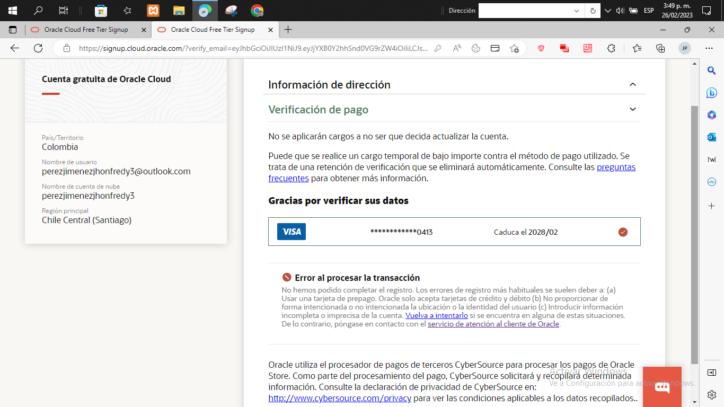Open the red stacked windows extension icon
The width and height of the screenshot is (724, 407).
(x=564, y=48)
